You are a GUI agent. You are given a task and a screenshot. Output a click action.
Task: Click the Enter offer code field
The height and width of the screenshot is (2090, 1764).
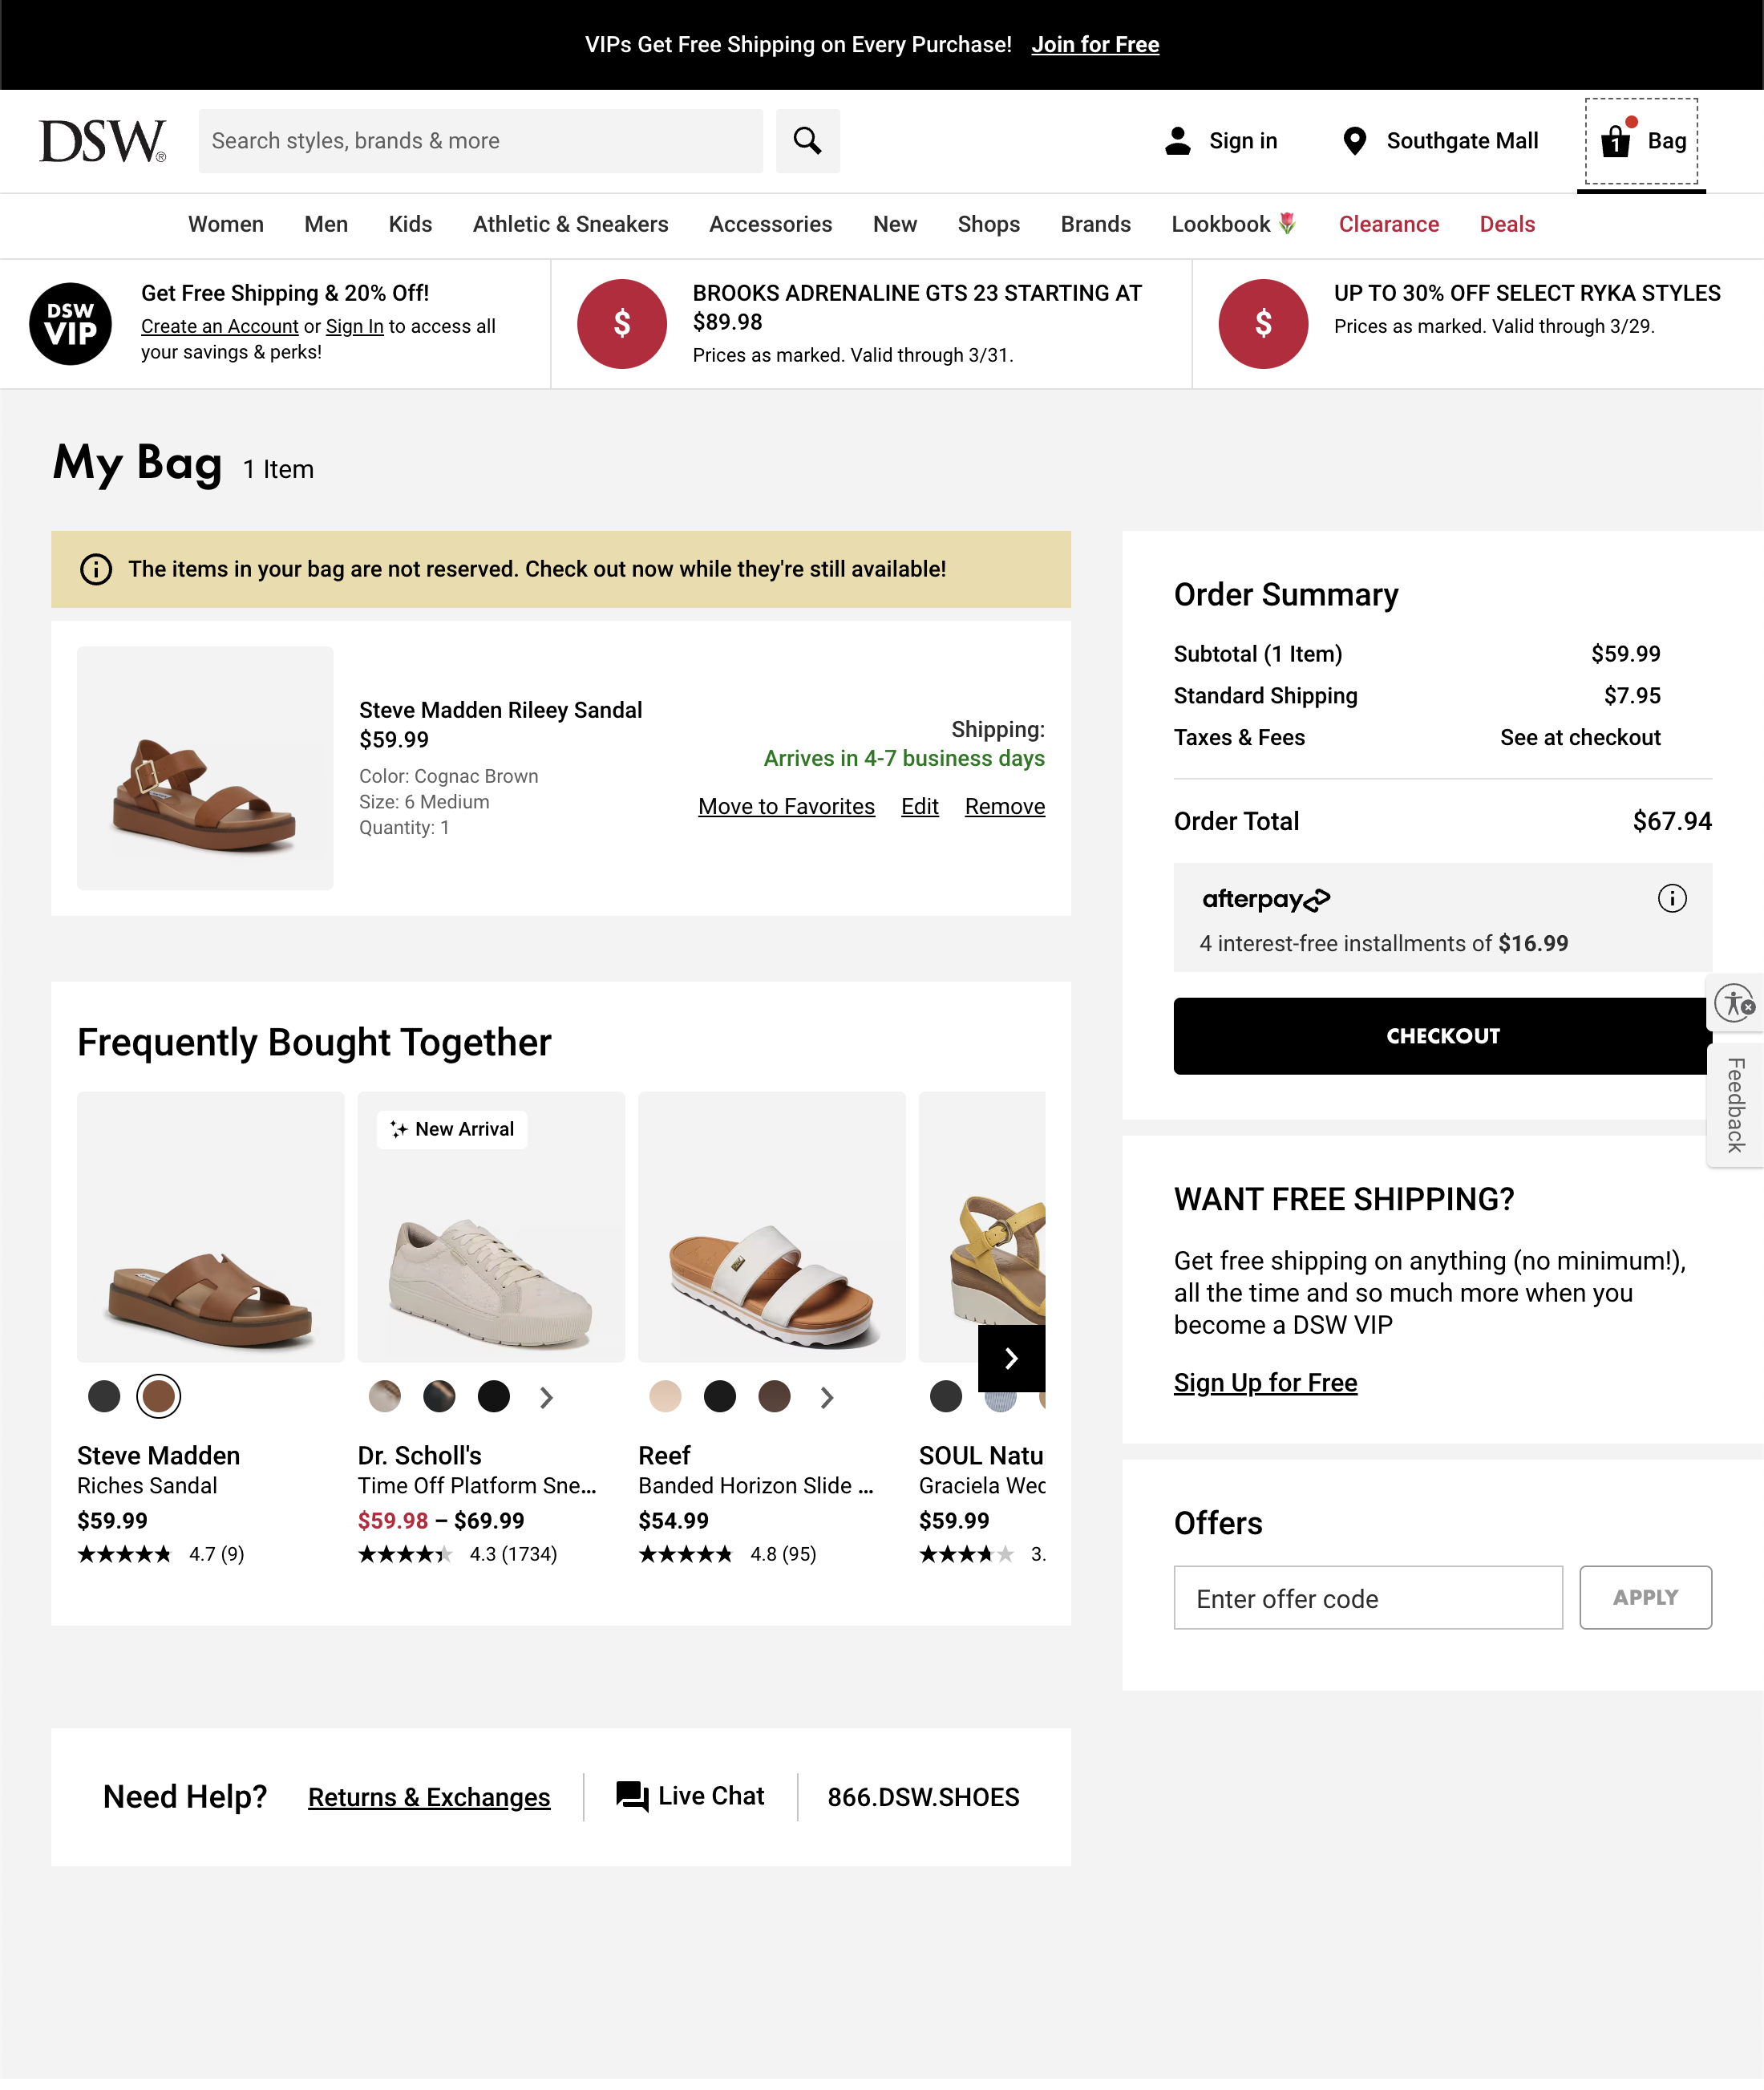(1368, 1597)
